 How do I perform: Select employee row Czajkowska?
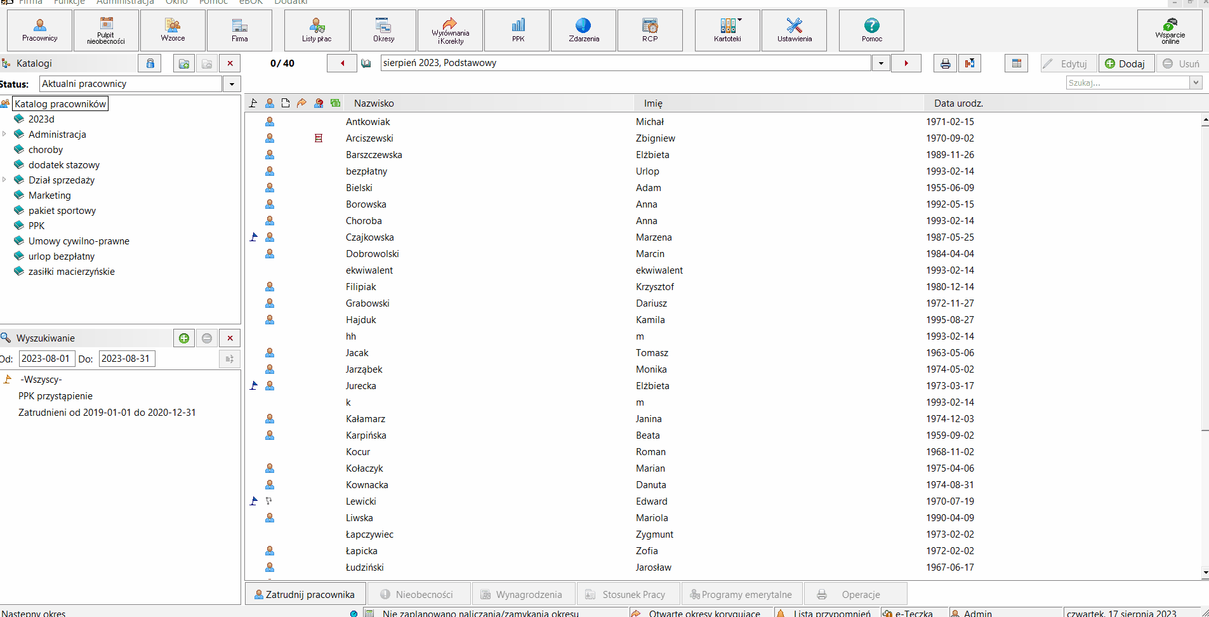[x=723, y=237]
